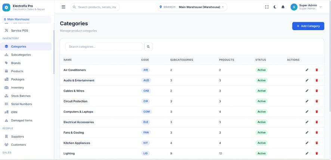Select Categories in the sidebar
331x160 pixels.
tap(26, 47)
